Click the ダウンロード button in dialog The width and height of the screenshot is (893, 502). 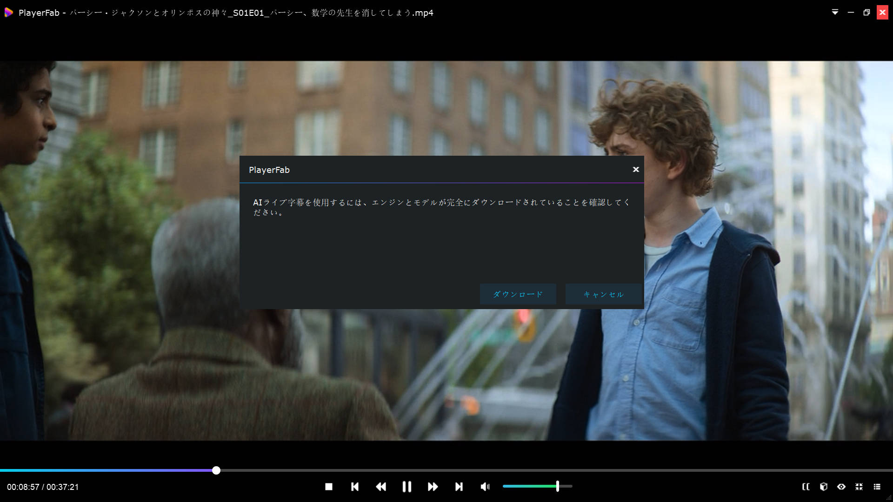pyautogui.click(x=518, y=294)
